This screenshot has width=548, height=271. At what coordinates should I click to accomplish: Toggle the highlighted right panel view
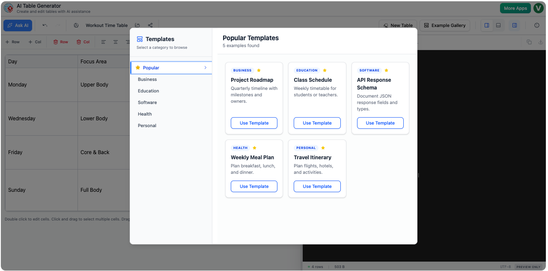click(514, 25)
